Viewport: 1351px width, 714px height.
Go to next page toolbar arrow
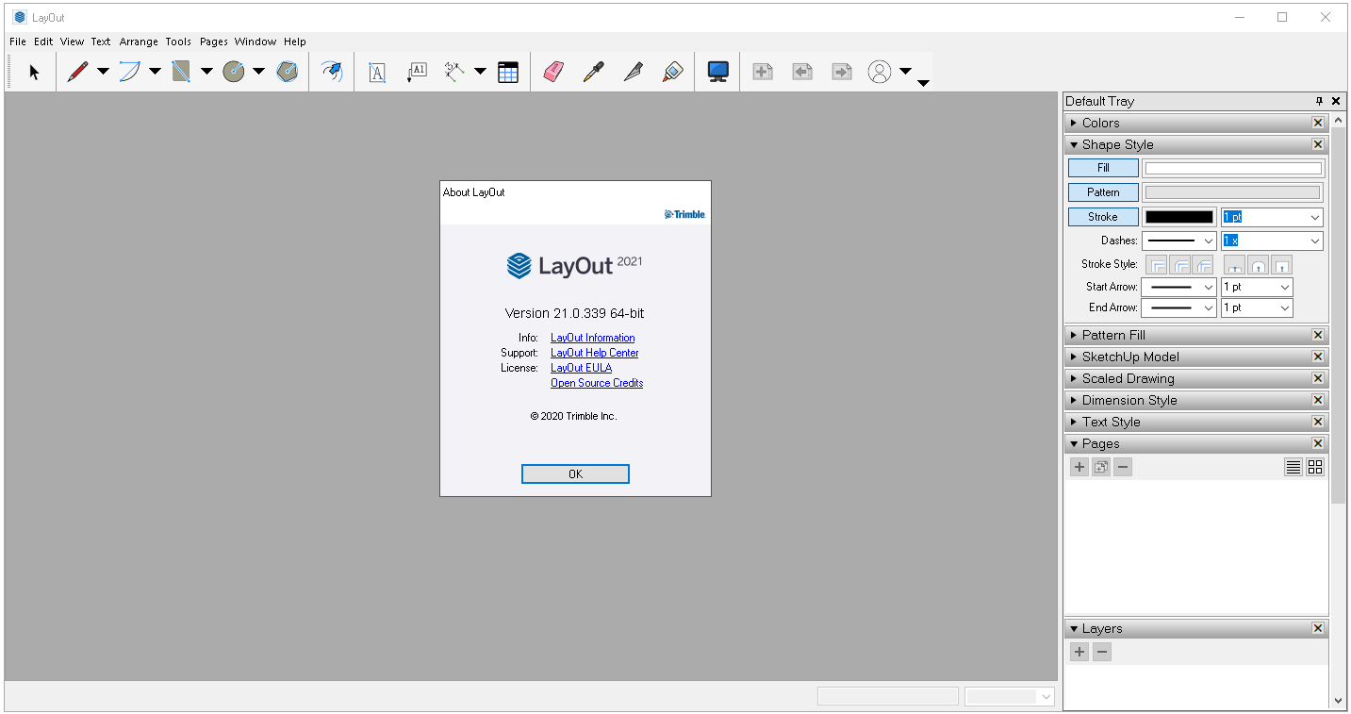(x=842, y=72)
